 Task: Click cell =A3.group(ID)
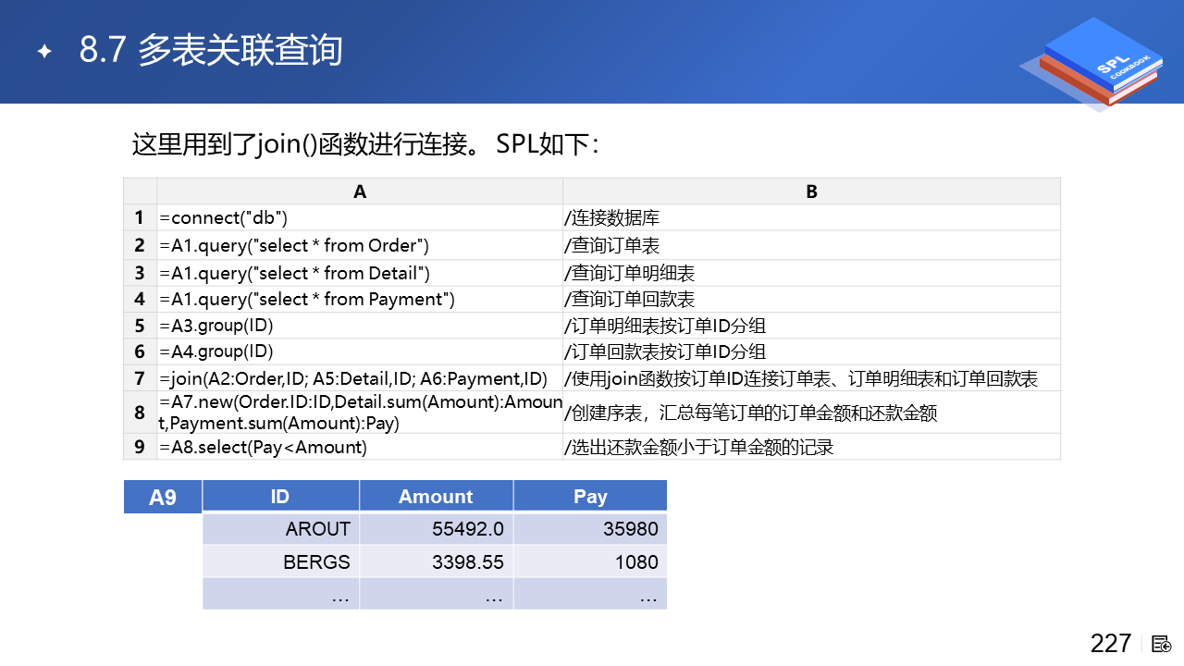point(360,326)
